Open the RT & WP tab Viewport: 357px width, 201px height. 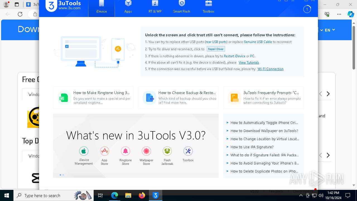(x=155, y=7)
